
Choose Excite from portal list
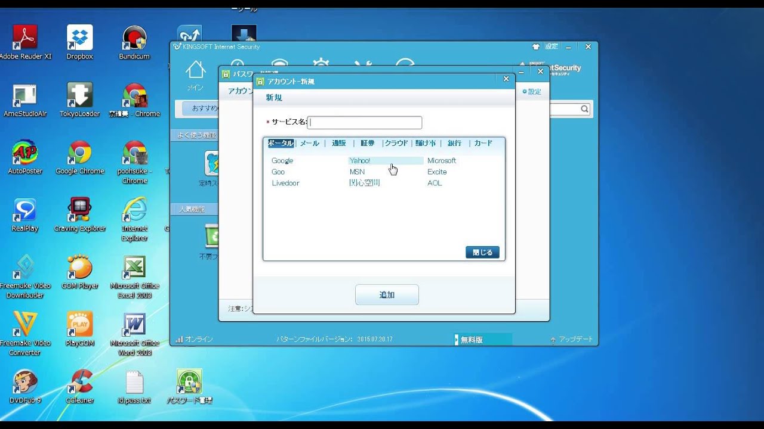(437, 172)
